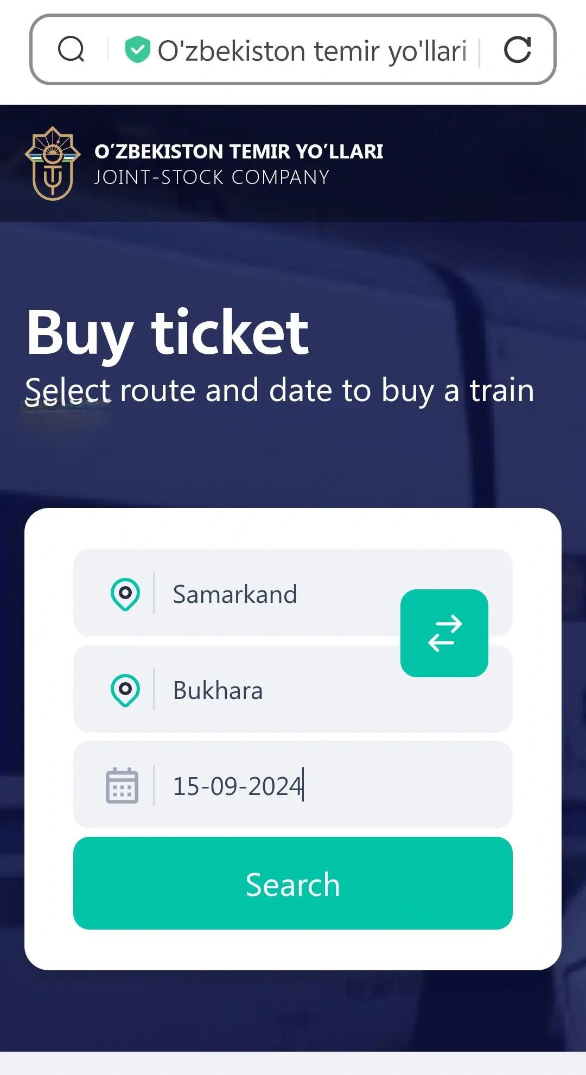This screenshot has width=586, height=1075.
Task: Click the JOINT-STOCK COMPANY header subtitle
Action: (212, 177)
